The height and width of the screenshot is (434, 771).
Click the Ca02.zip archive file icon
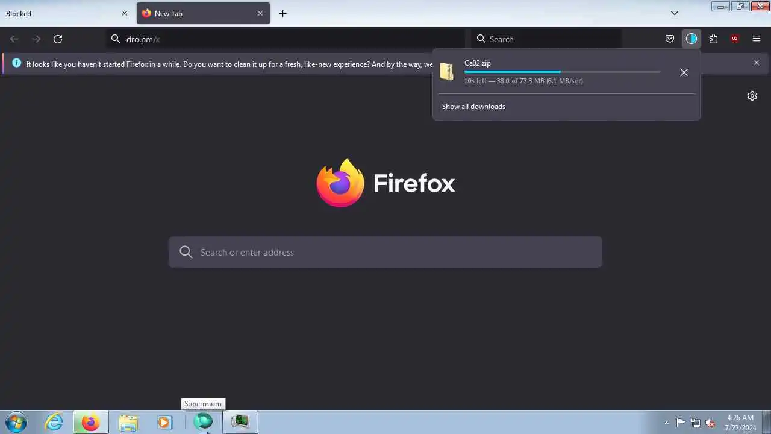pos(447,71)
